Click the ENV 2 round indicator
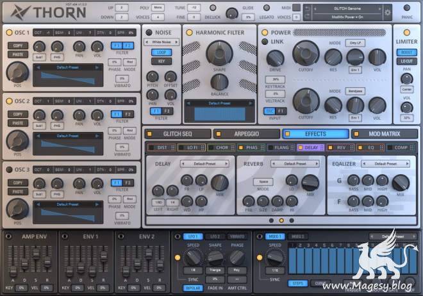The height and width of the screenshot is (296, 423). tap(121, 236)
